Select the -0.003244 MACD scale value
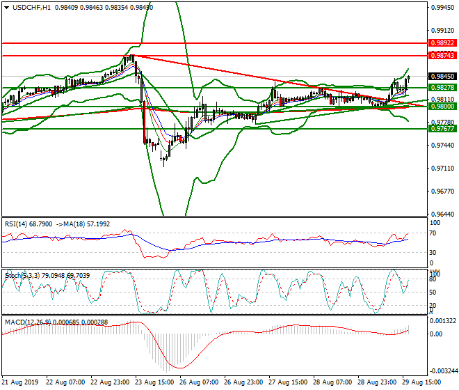This screenshot has width=459, height=390. [x=443, y=371]
